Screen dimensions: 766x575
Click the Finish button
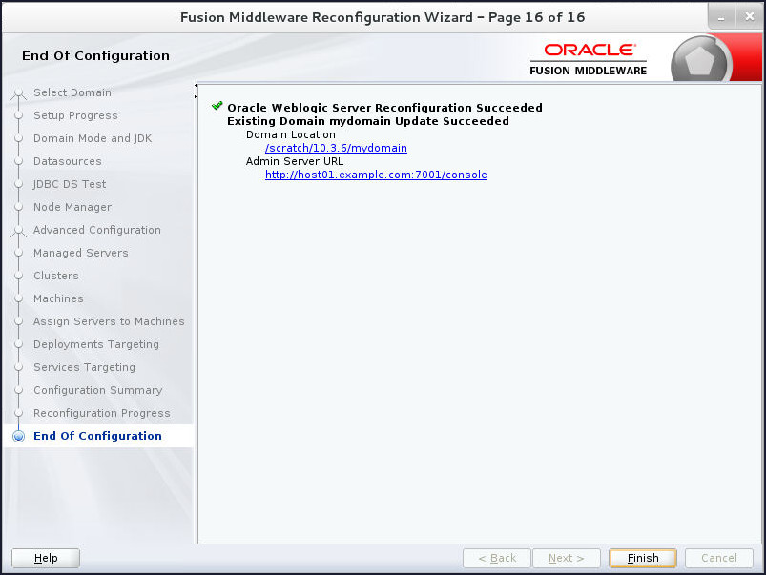[x=642, y=558]
